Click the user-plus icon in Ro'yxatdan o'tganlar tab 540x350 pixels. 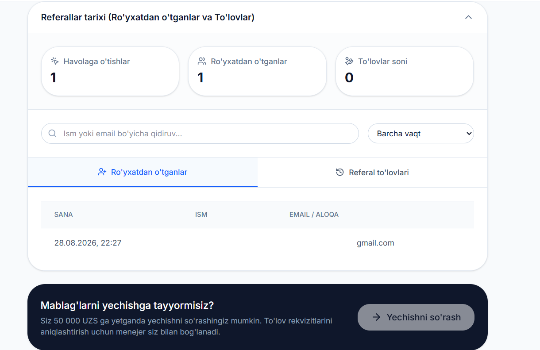tap(102, 172)
